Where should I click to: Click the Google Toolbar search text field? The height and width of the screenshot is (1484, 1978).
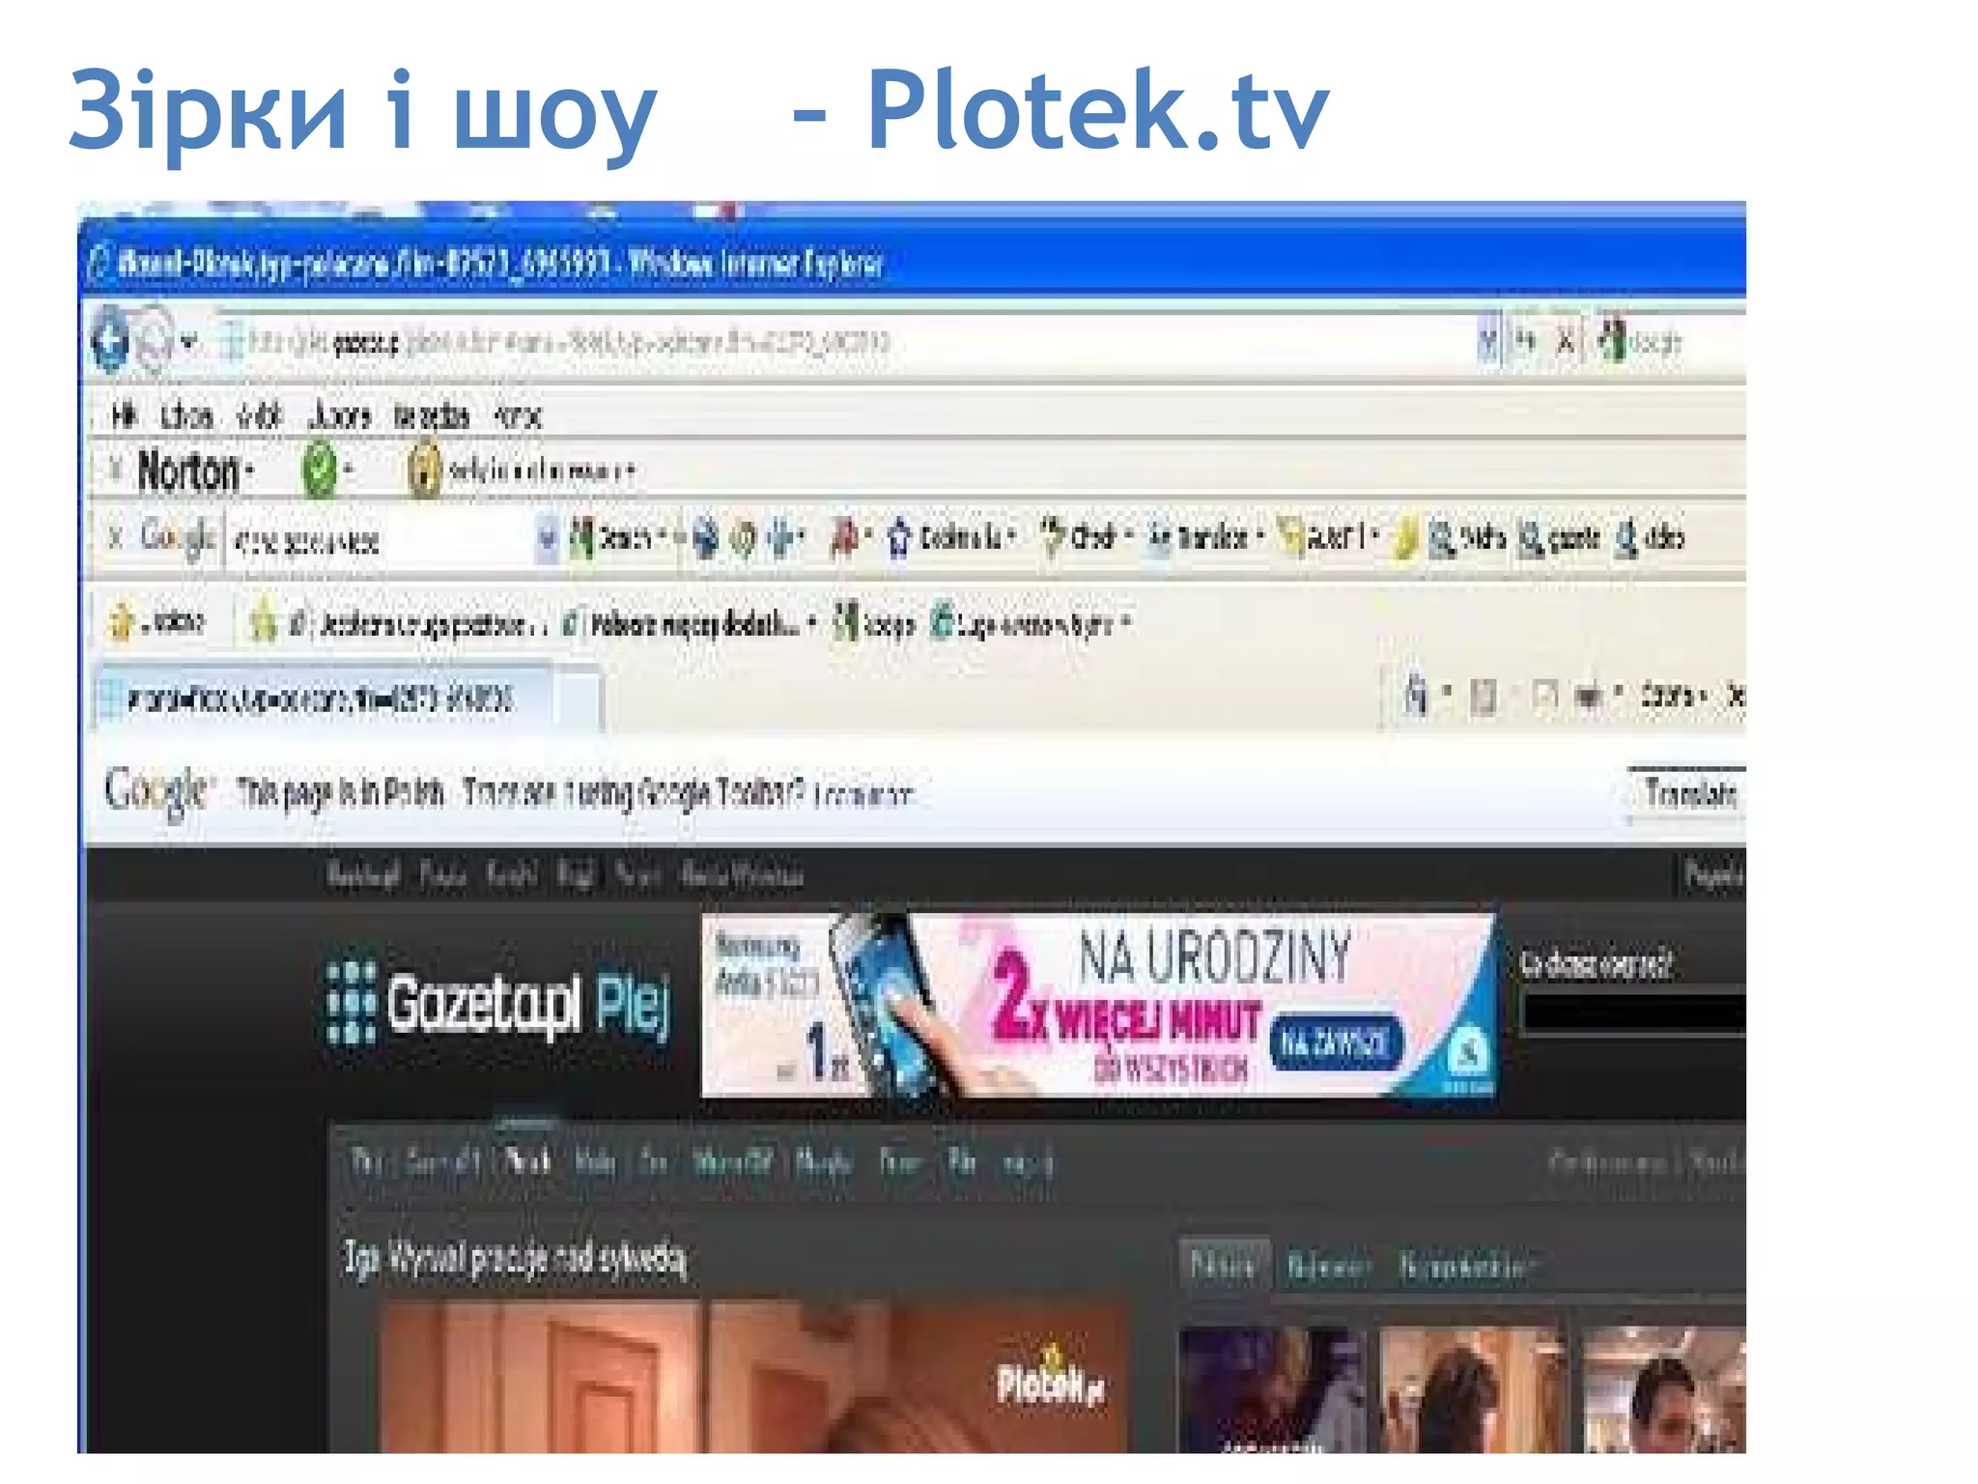point(381,540)
